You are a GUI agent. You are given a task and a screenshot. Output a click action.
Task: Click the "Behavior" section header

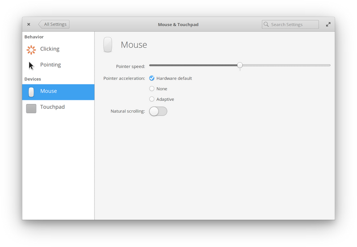(34, 37)
